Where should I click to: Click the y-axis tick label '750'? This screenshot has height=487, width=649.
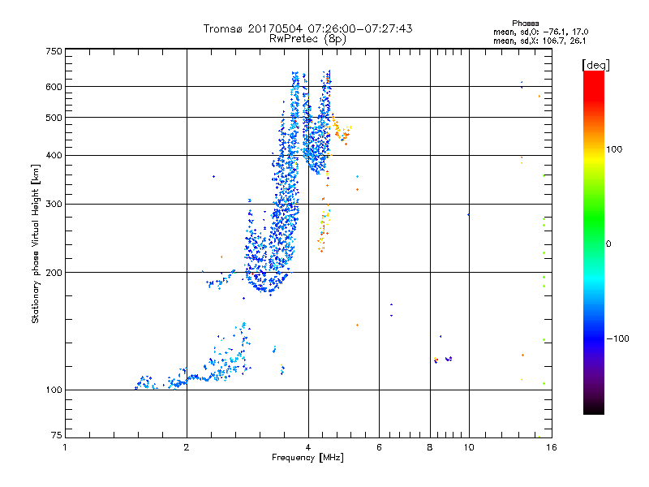click(54, 51)
